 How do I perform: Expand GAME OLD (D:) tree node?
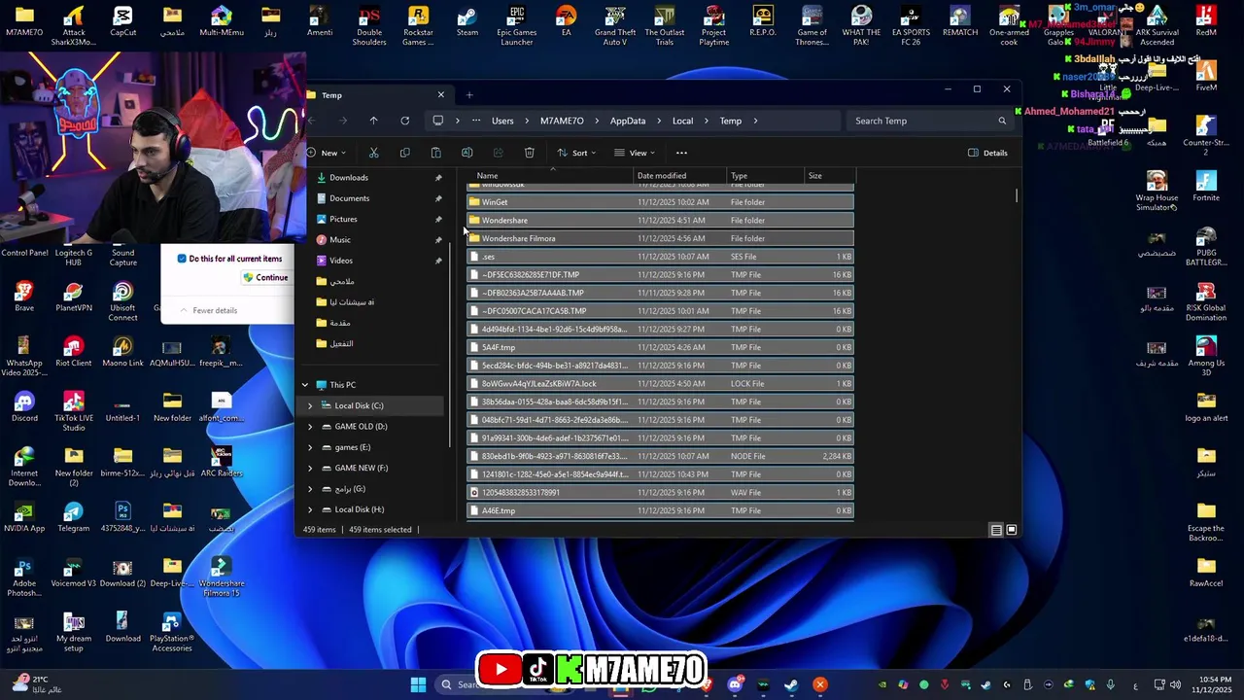[310, 427]
